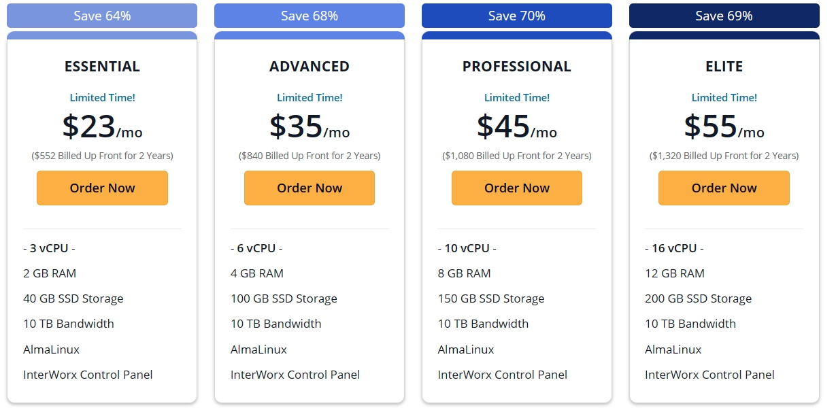
Task: Click the $840 billed up front note
Action: (310, 156)
